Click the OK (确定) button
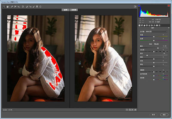Screen dimensions: 172x119 [164, 115]
